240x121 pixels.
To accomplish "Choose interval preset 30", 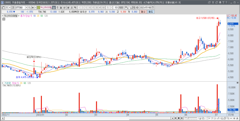I will pyautogui.click(x=97, y=7).
